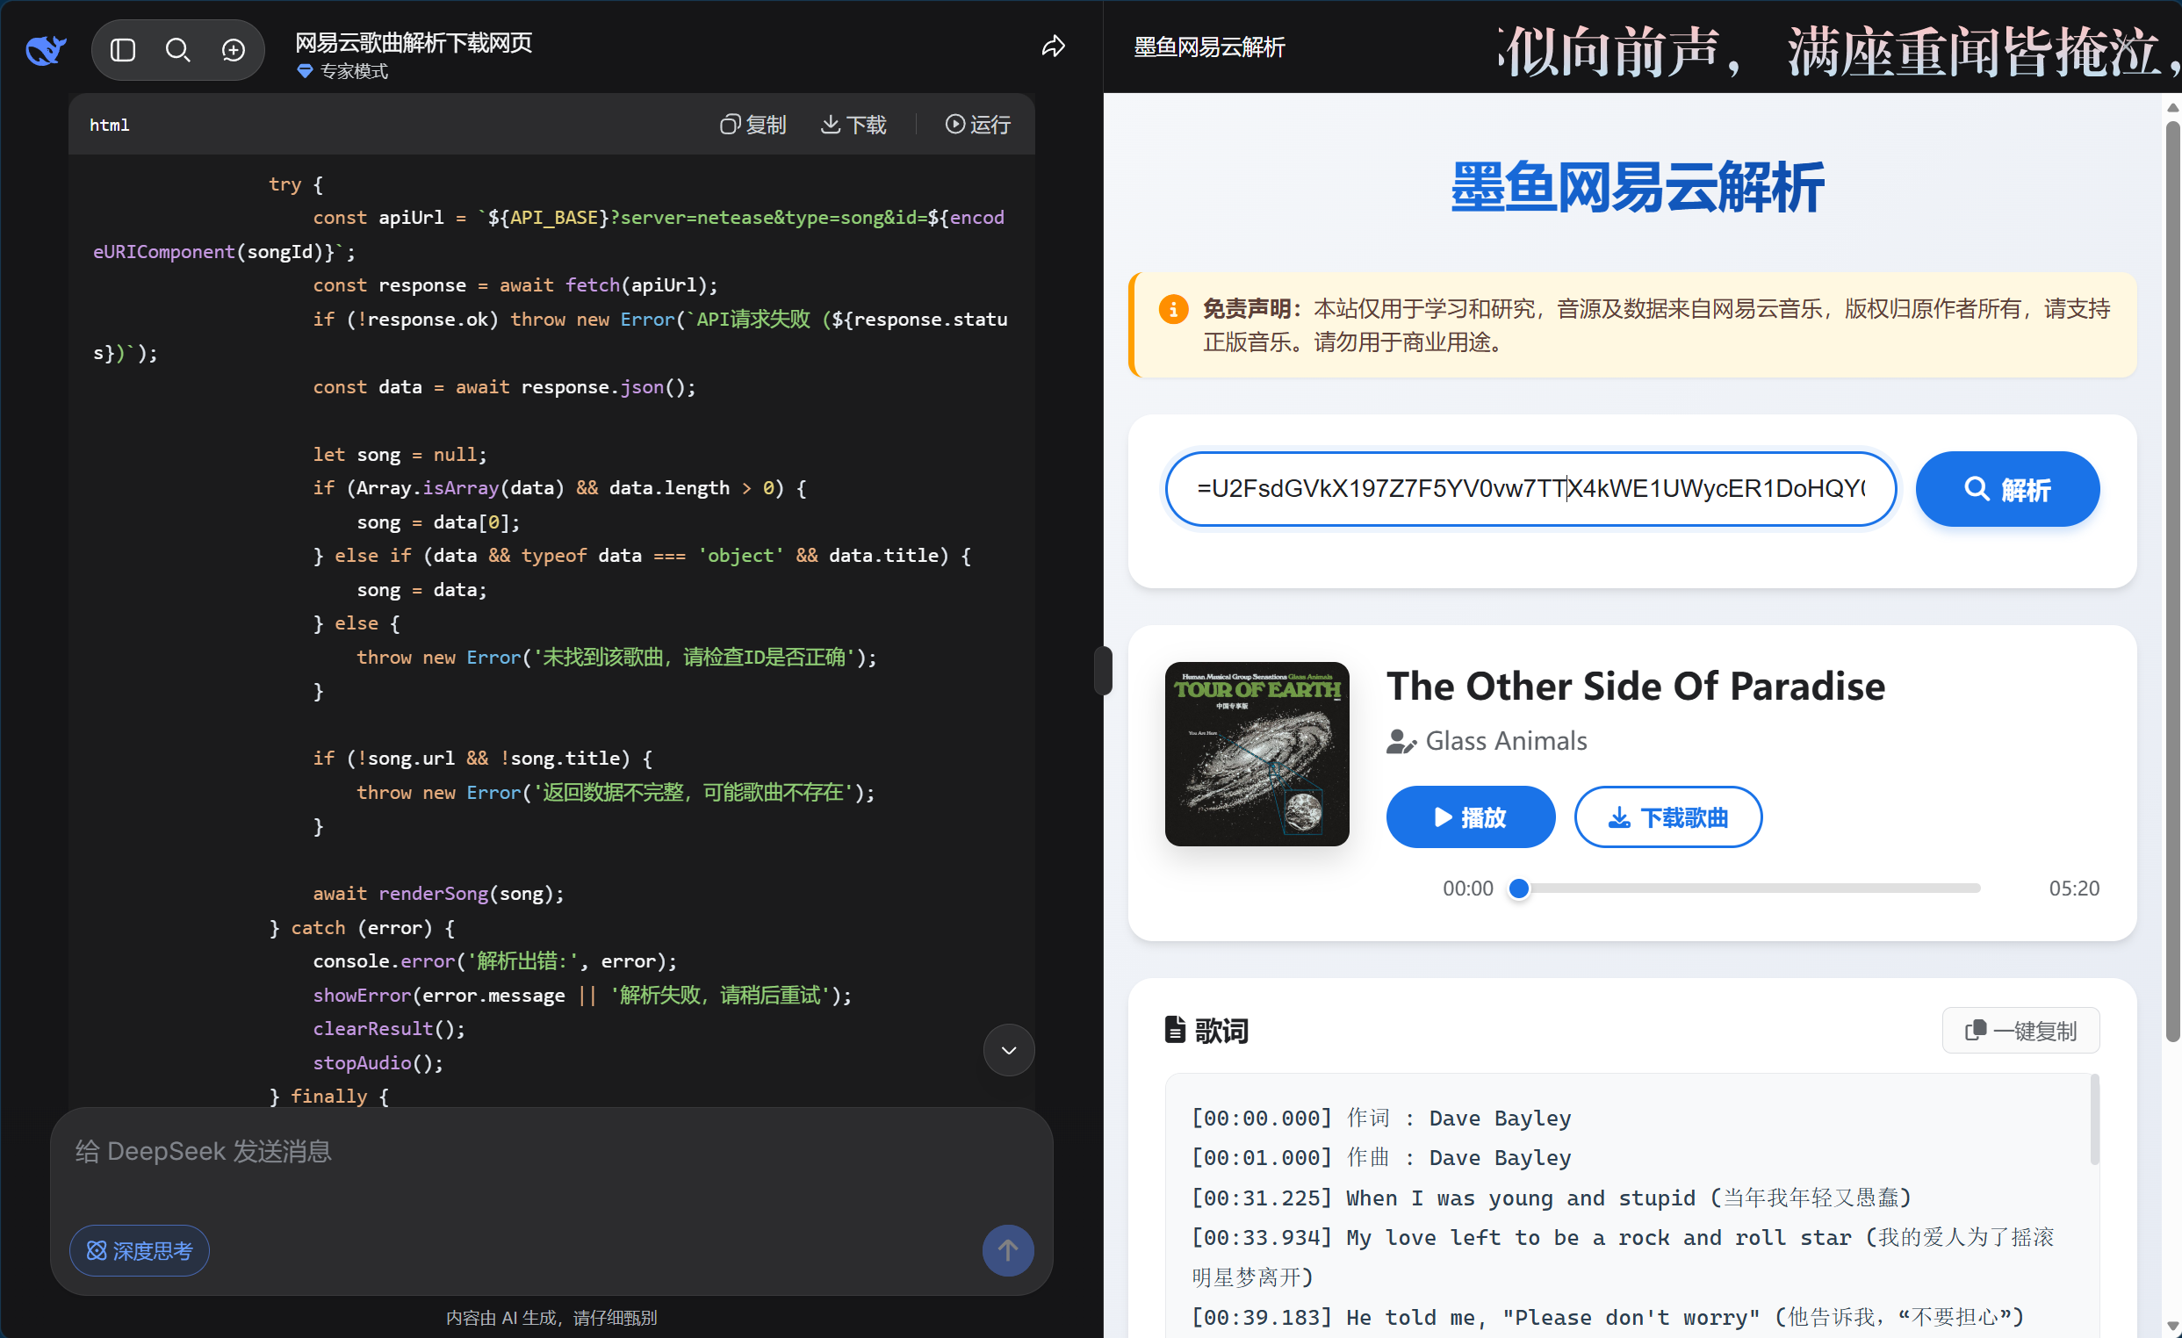Click the 'html' language label of code block
This screenshot has width=2182, height=1338.
pyautogui.click(x=110, y=125)
